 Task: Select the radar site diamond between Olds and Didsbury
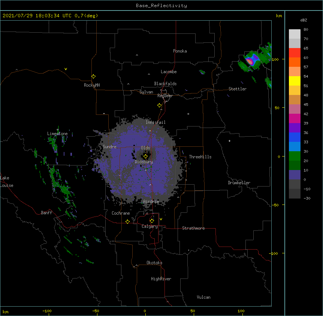[145, 156]
